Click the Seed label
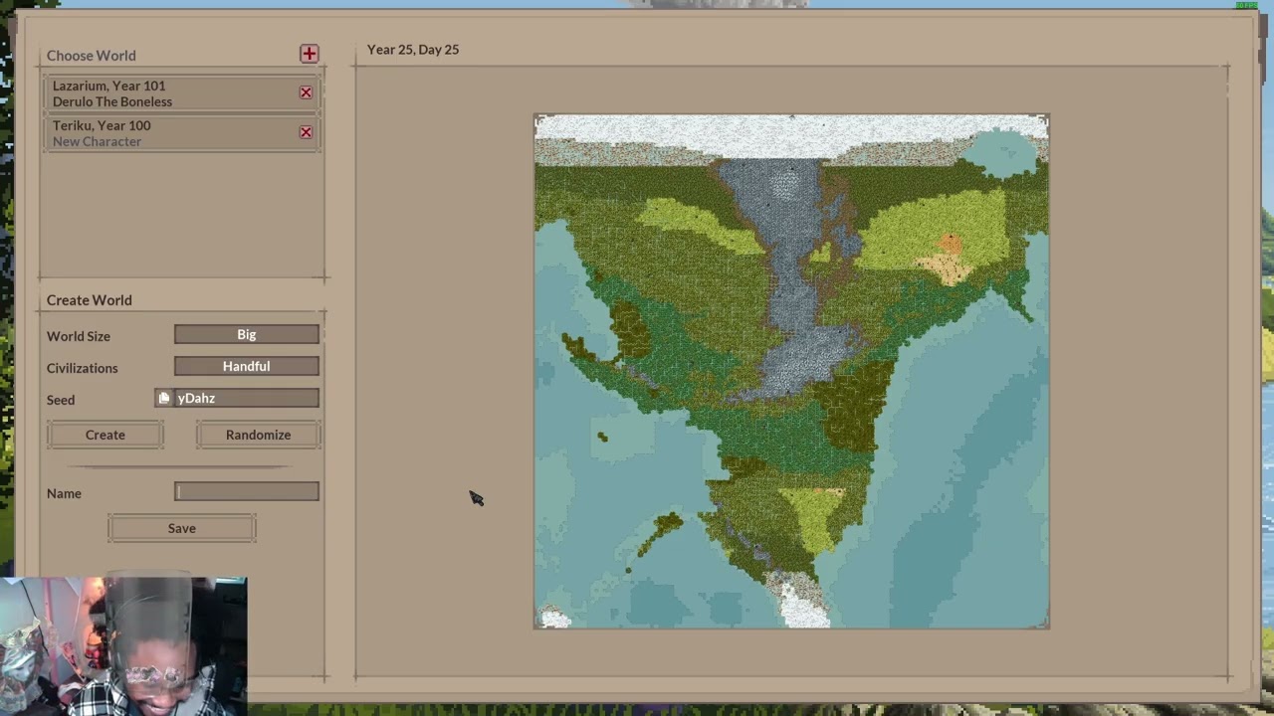This screenshot has height=716, width=1274. pyautogui.click(x=61, y=400)
